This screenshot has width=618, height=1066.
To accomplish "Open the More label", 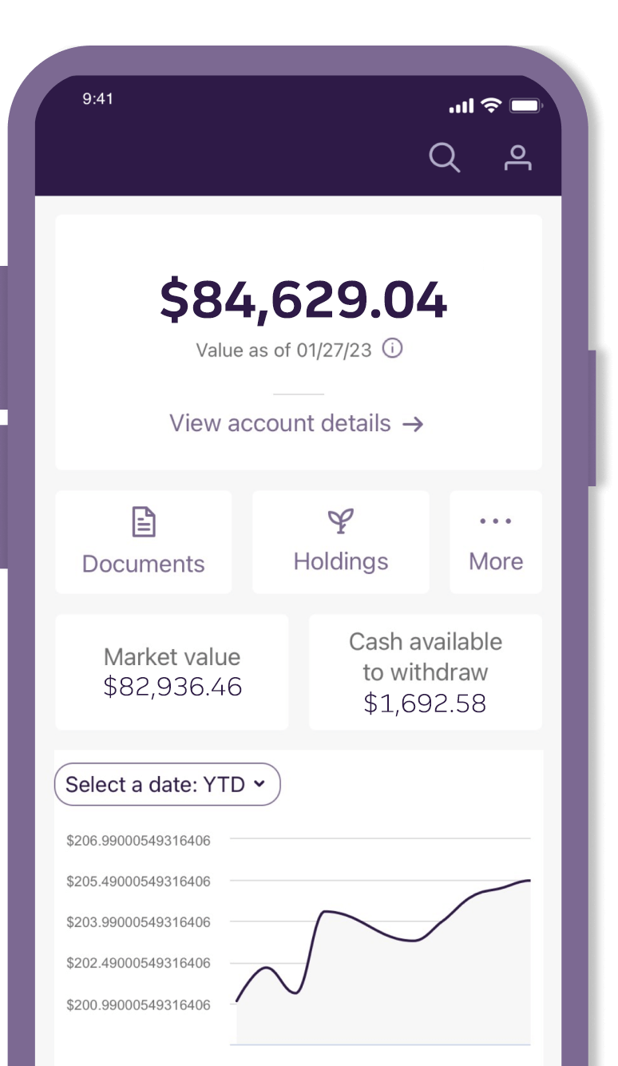I will [x=496, y=561].
